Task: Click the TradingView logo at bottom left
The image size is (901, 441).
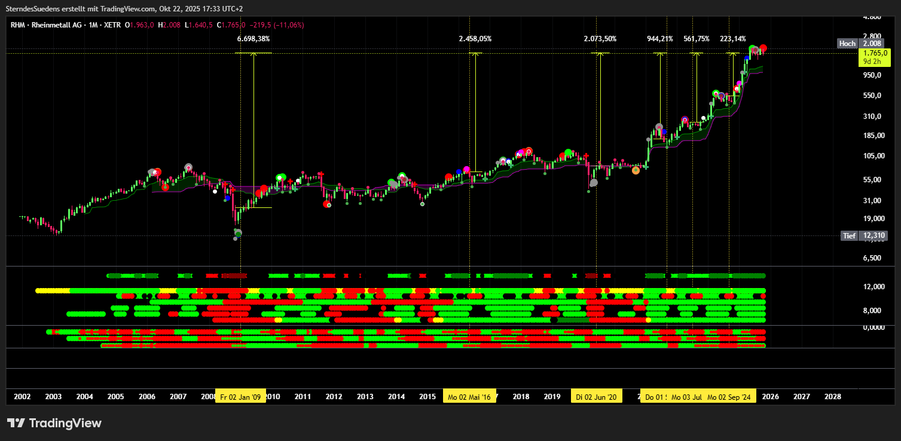Action: coord(54,423)
